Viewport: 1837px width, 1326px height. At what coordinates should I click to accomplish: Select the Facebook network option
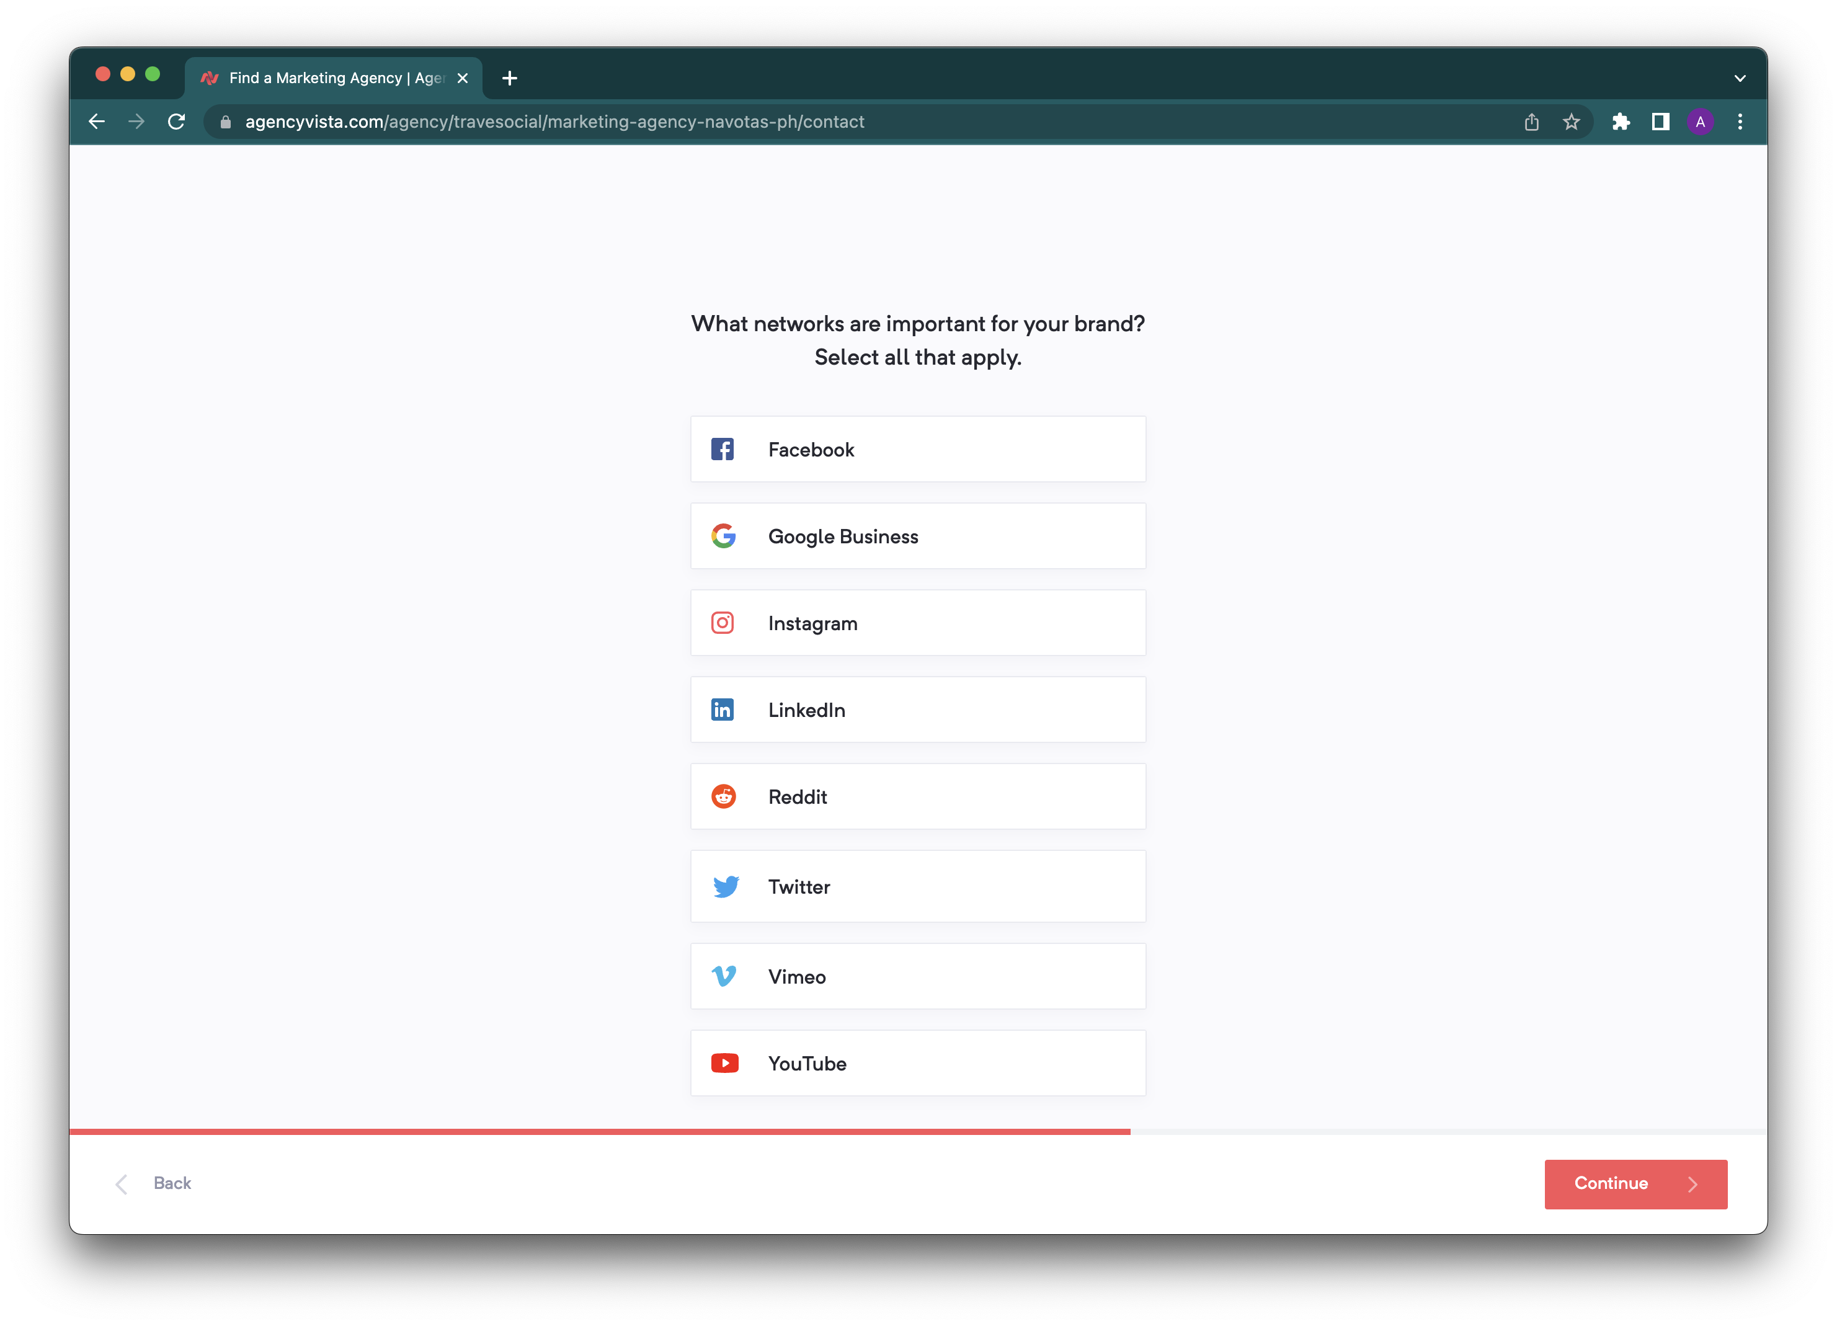click(x=918, y=449)
